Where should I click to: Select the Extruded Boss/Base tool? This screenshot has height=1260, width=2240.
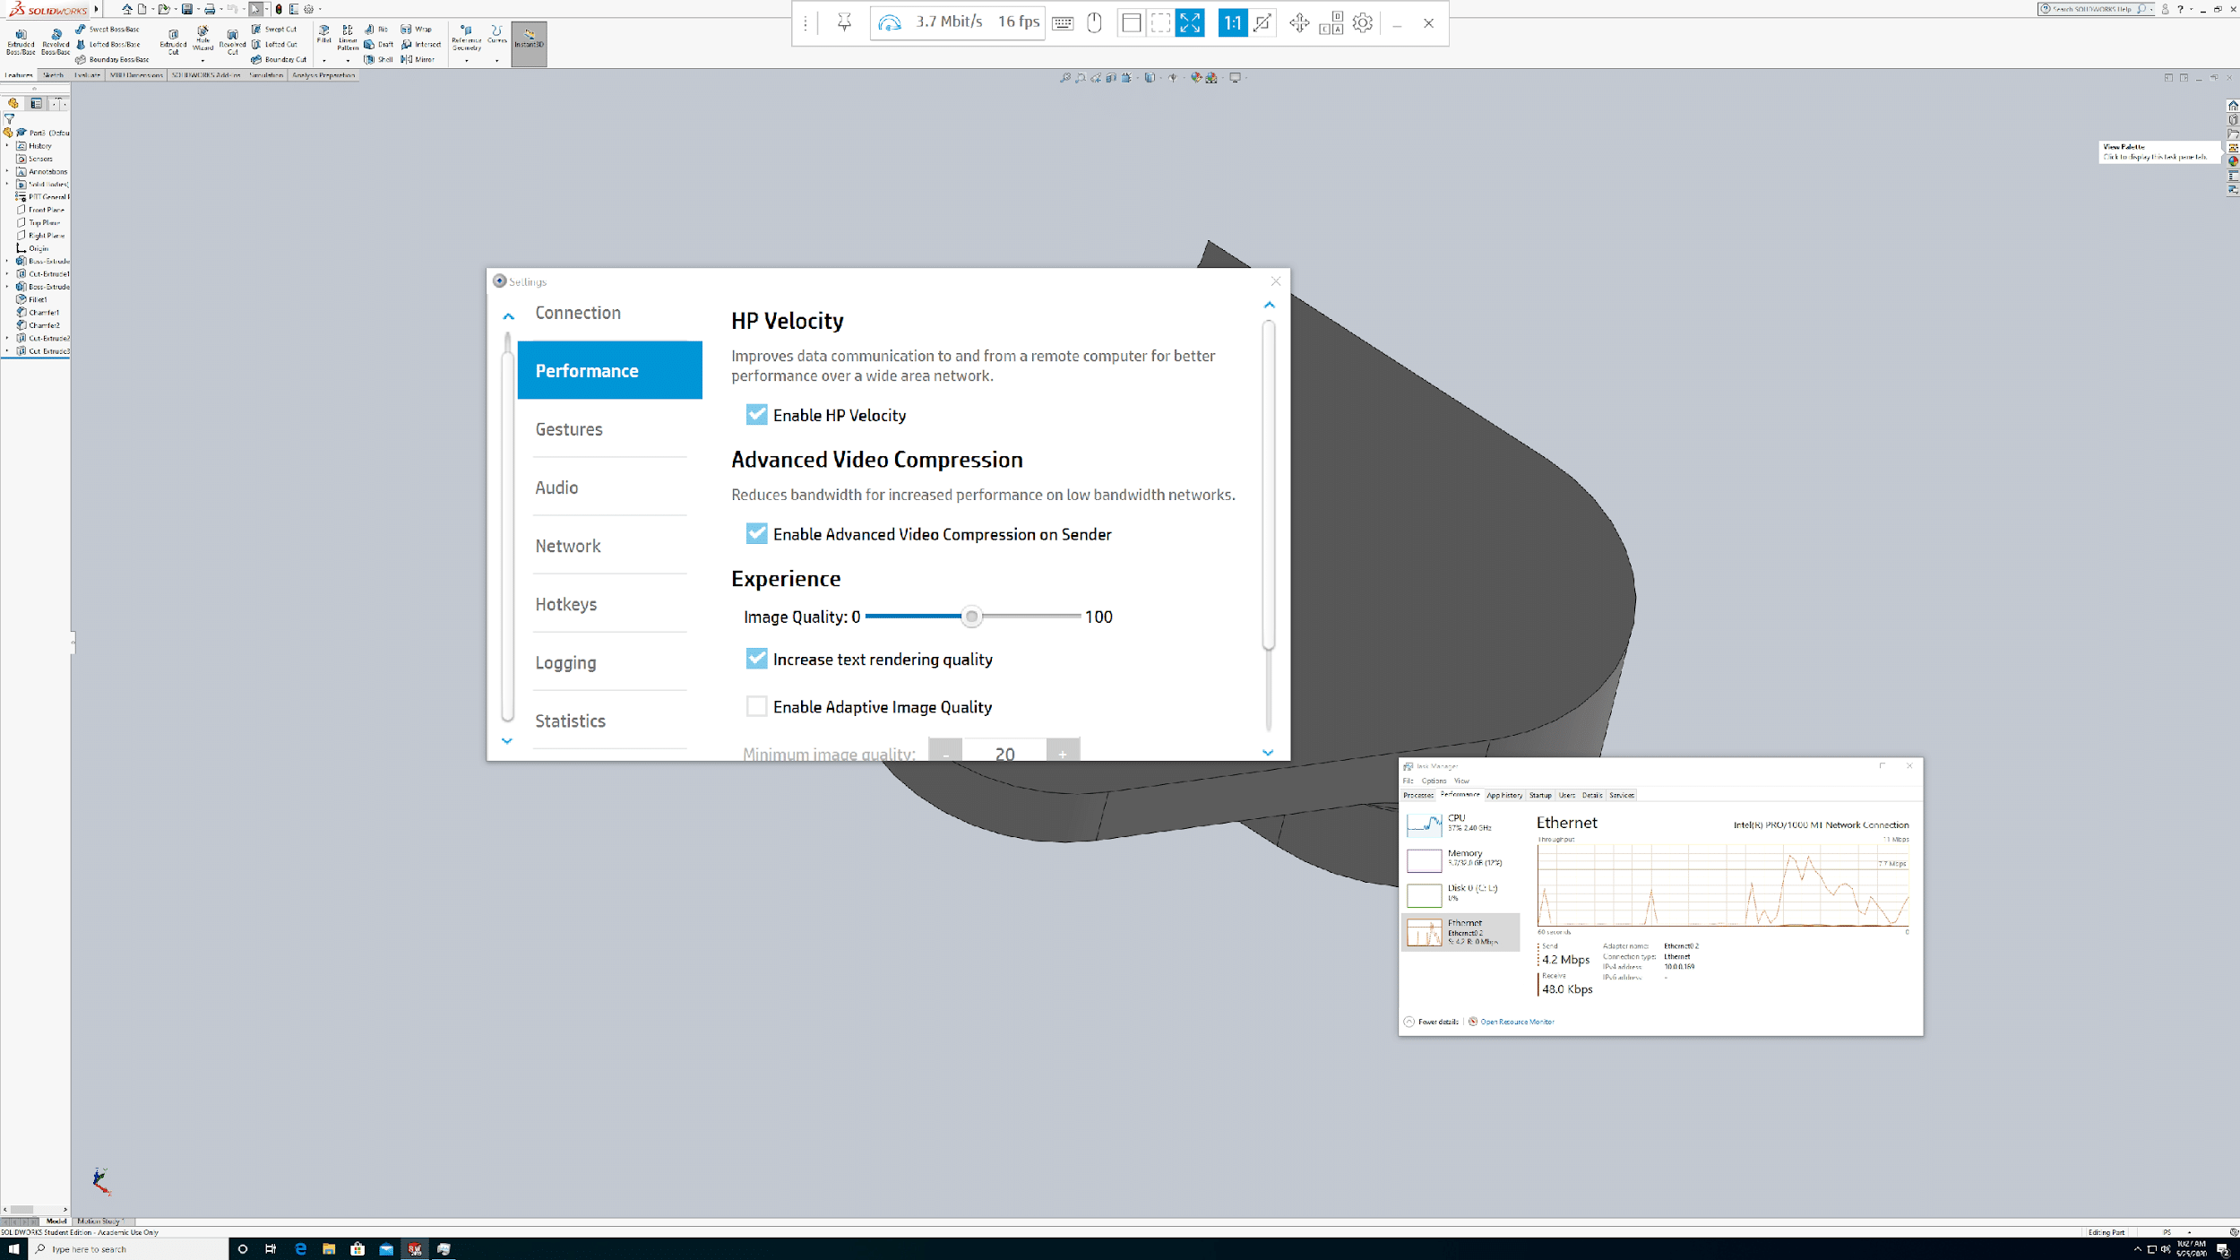[x=21, y=41]
